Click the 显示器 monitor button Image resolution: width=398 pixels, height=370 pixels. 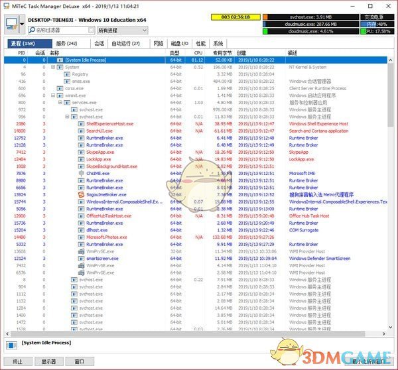click(x=48, y=361)
